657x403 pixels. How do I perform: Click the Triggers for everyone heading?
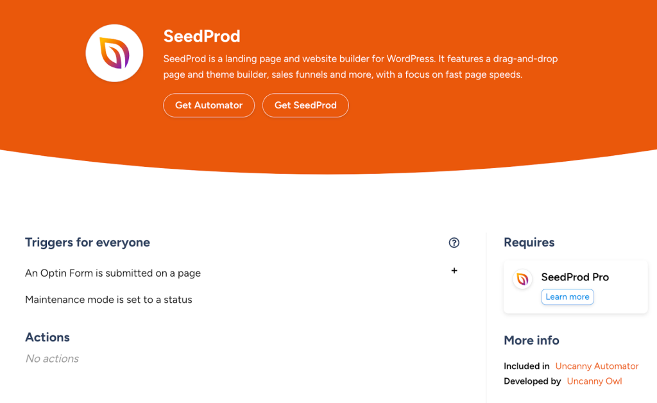87,243
